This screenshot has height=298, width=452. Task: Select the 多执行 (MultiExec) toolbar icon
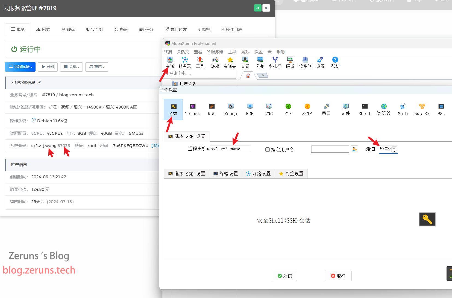pos(275,62)
